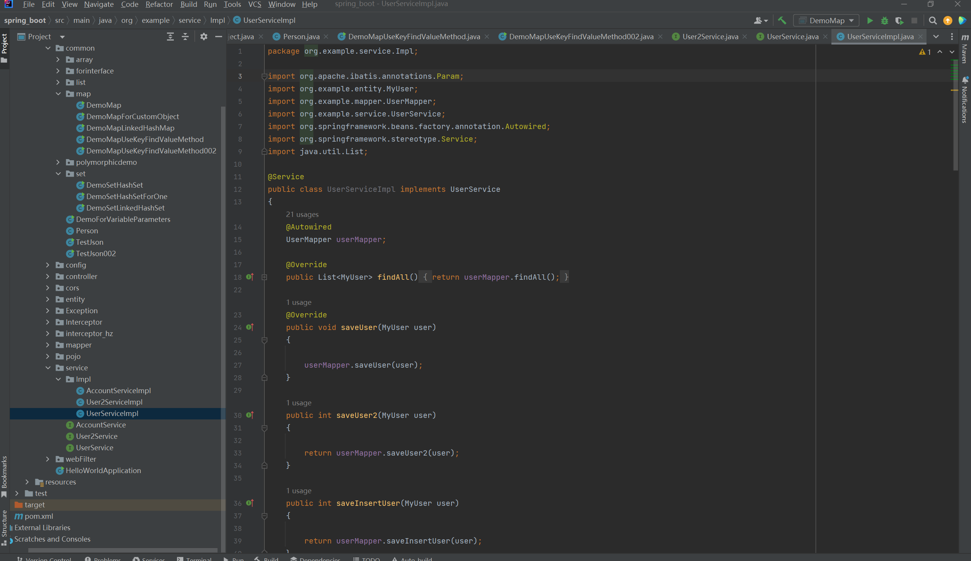Click the implements gutter icon on line 24
Viewport: 971px width, 561px height.
point(250,327)
